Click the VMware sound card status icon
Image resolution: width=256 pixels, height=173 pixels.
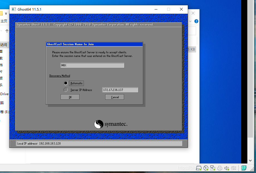coord(227,168)
